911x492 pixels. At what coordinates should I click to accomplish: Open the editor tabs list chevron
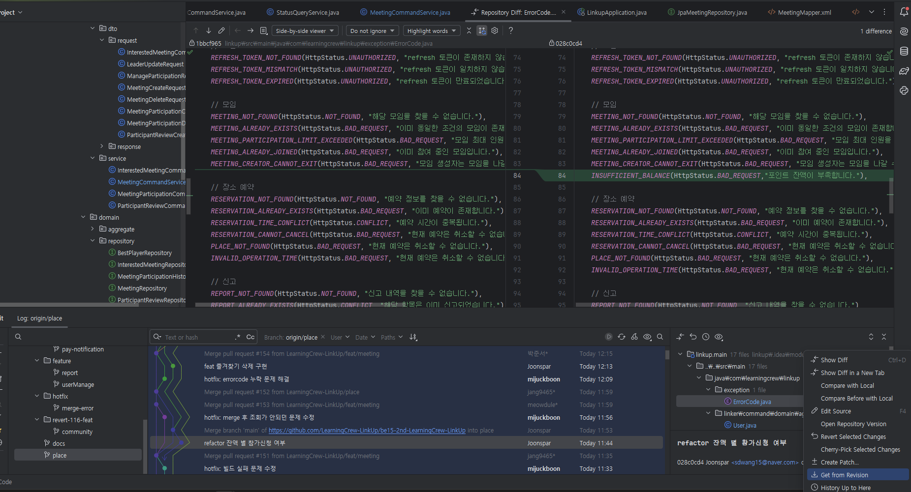872,12
